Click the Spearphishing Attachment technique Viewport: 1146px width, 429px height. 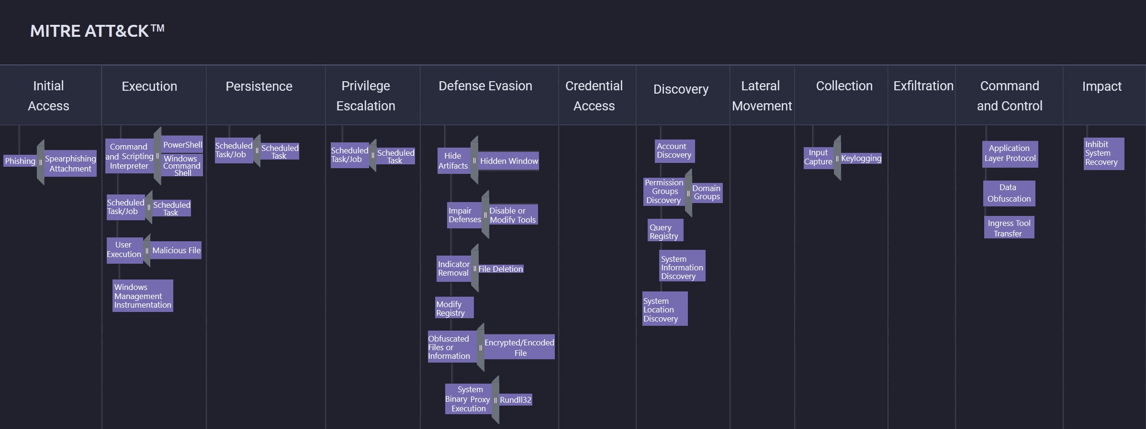point(70,163)
